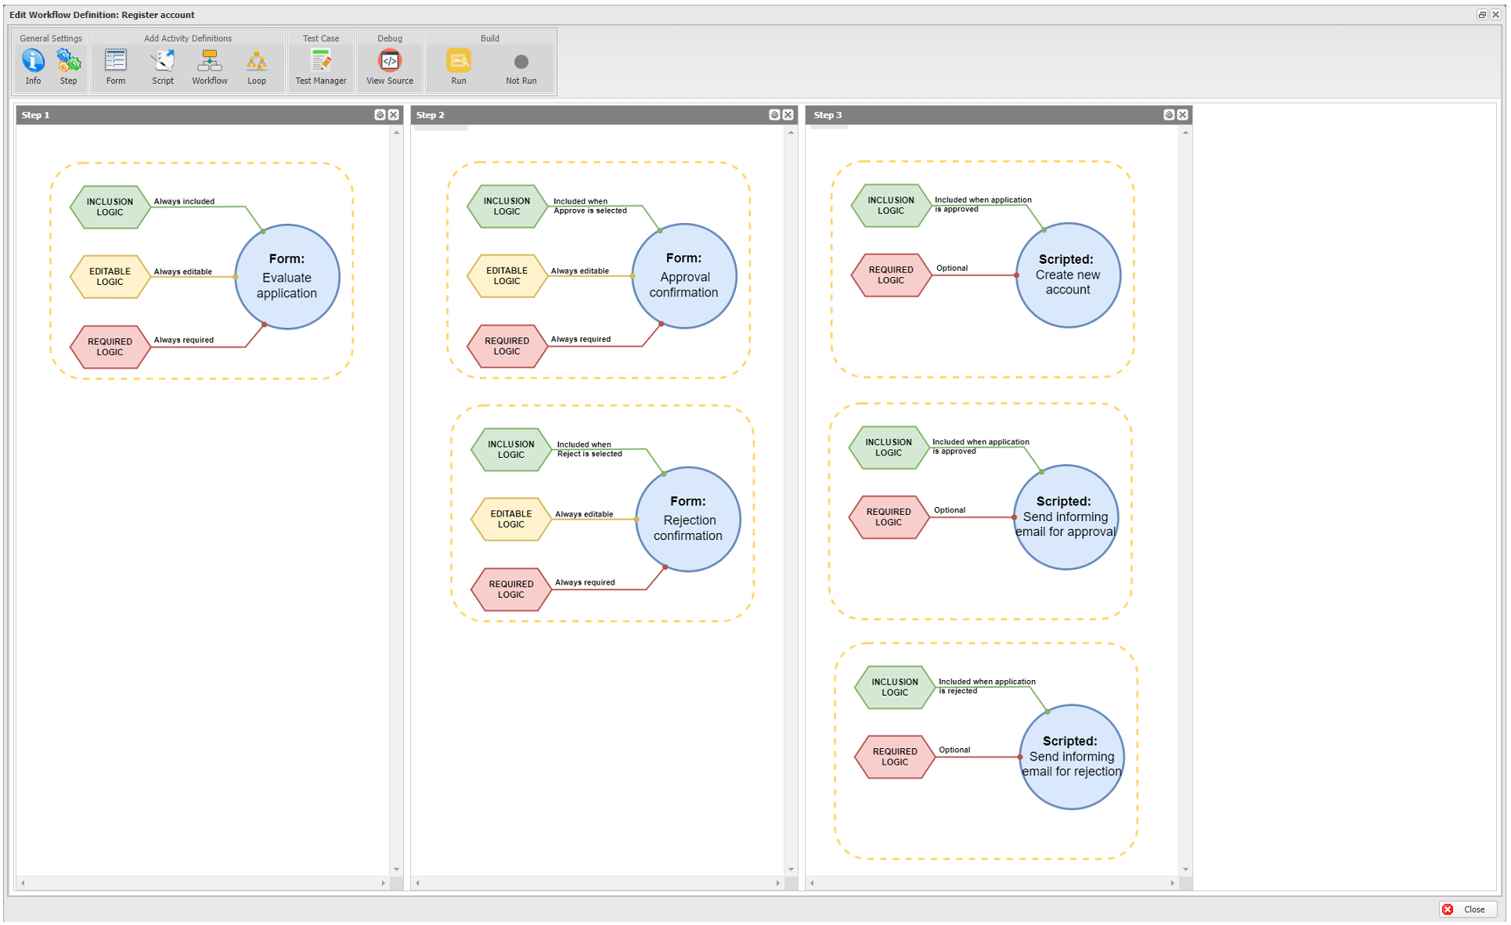1511x925 pixels.
Task: Click Required Logic of Approval confirmation
Action: pyautogui.click(x=507, y=346)
